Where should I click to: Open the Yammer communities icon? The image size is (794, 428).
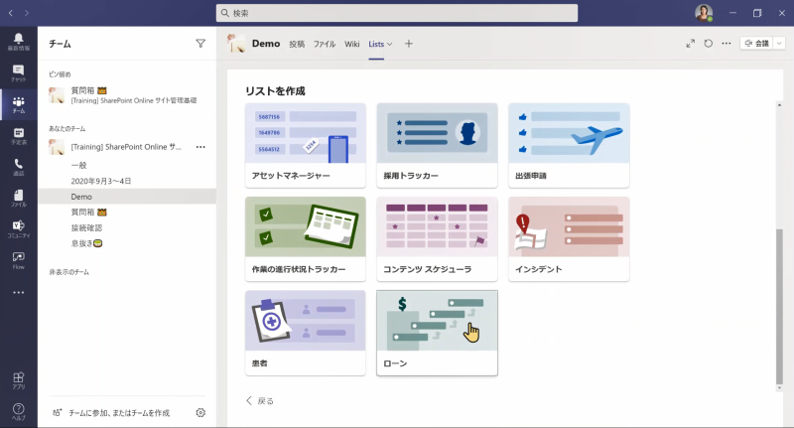point(18,229)
